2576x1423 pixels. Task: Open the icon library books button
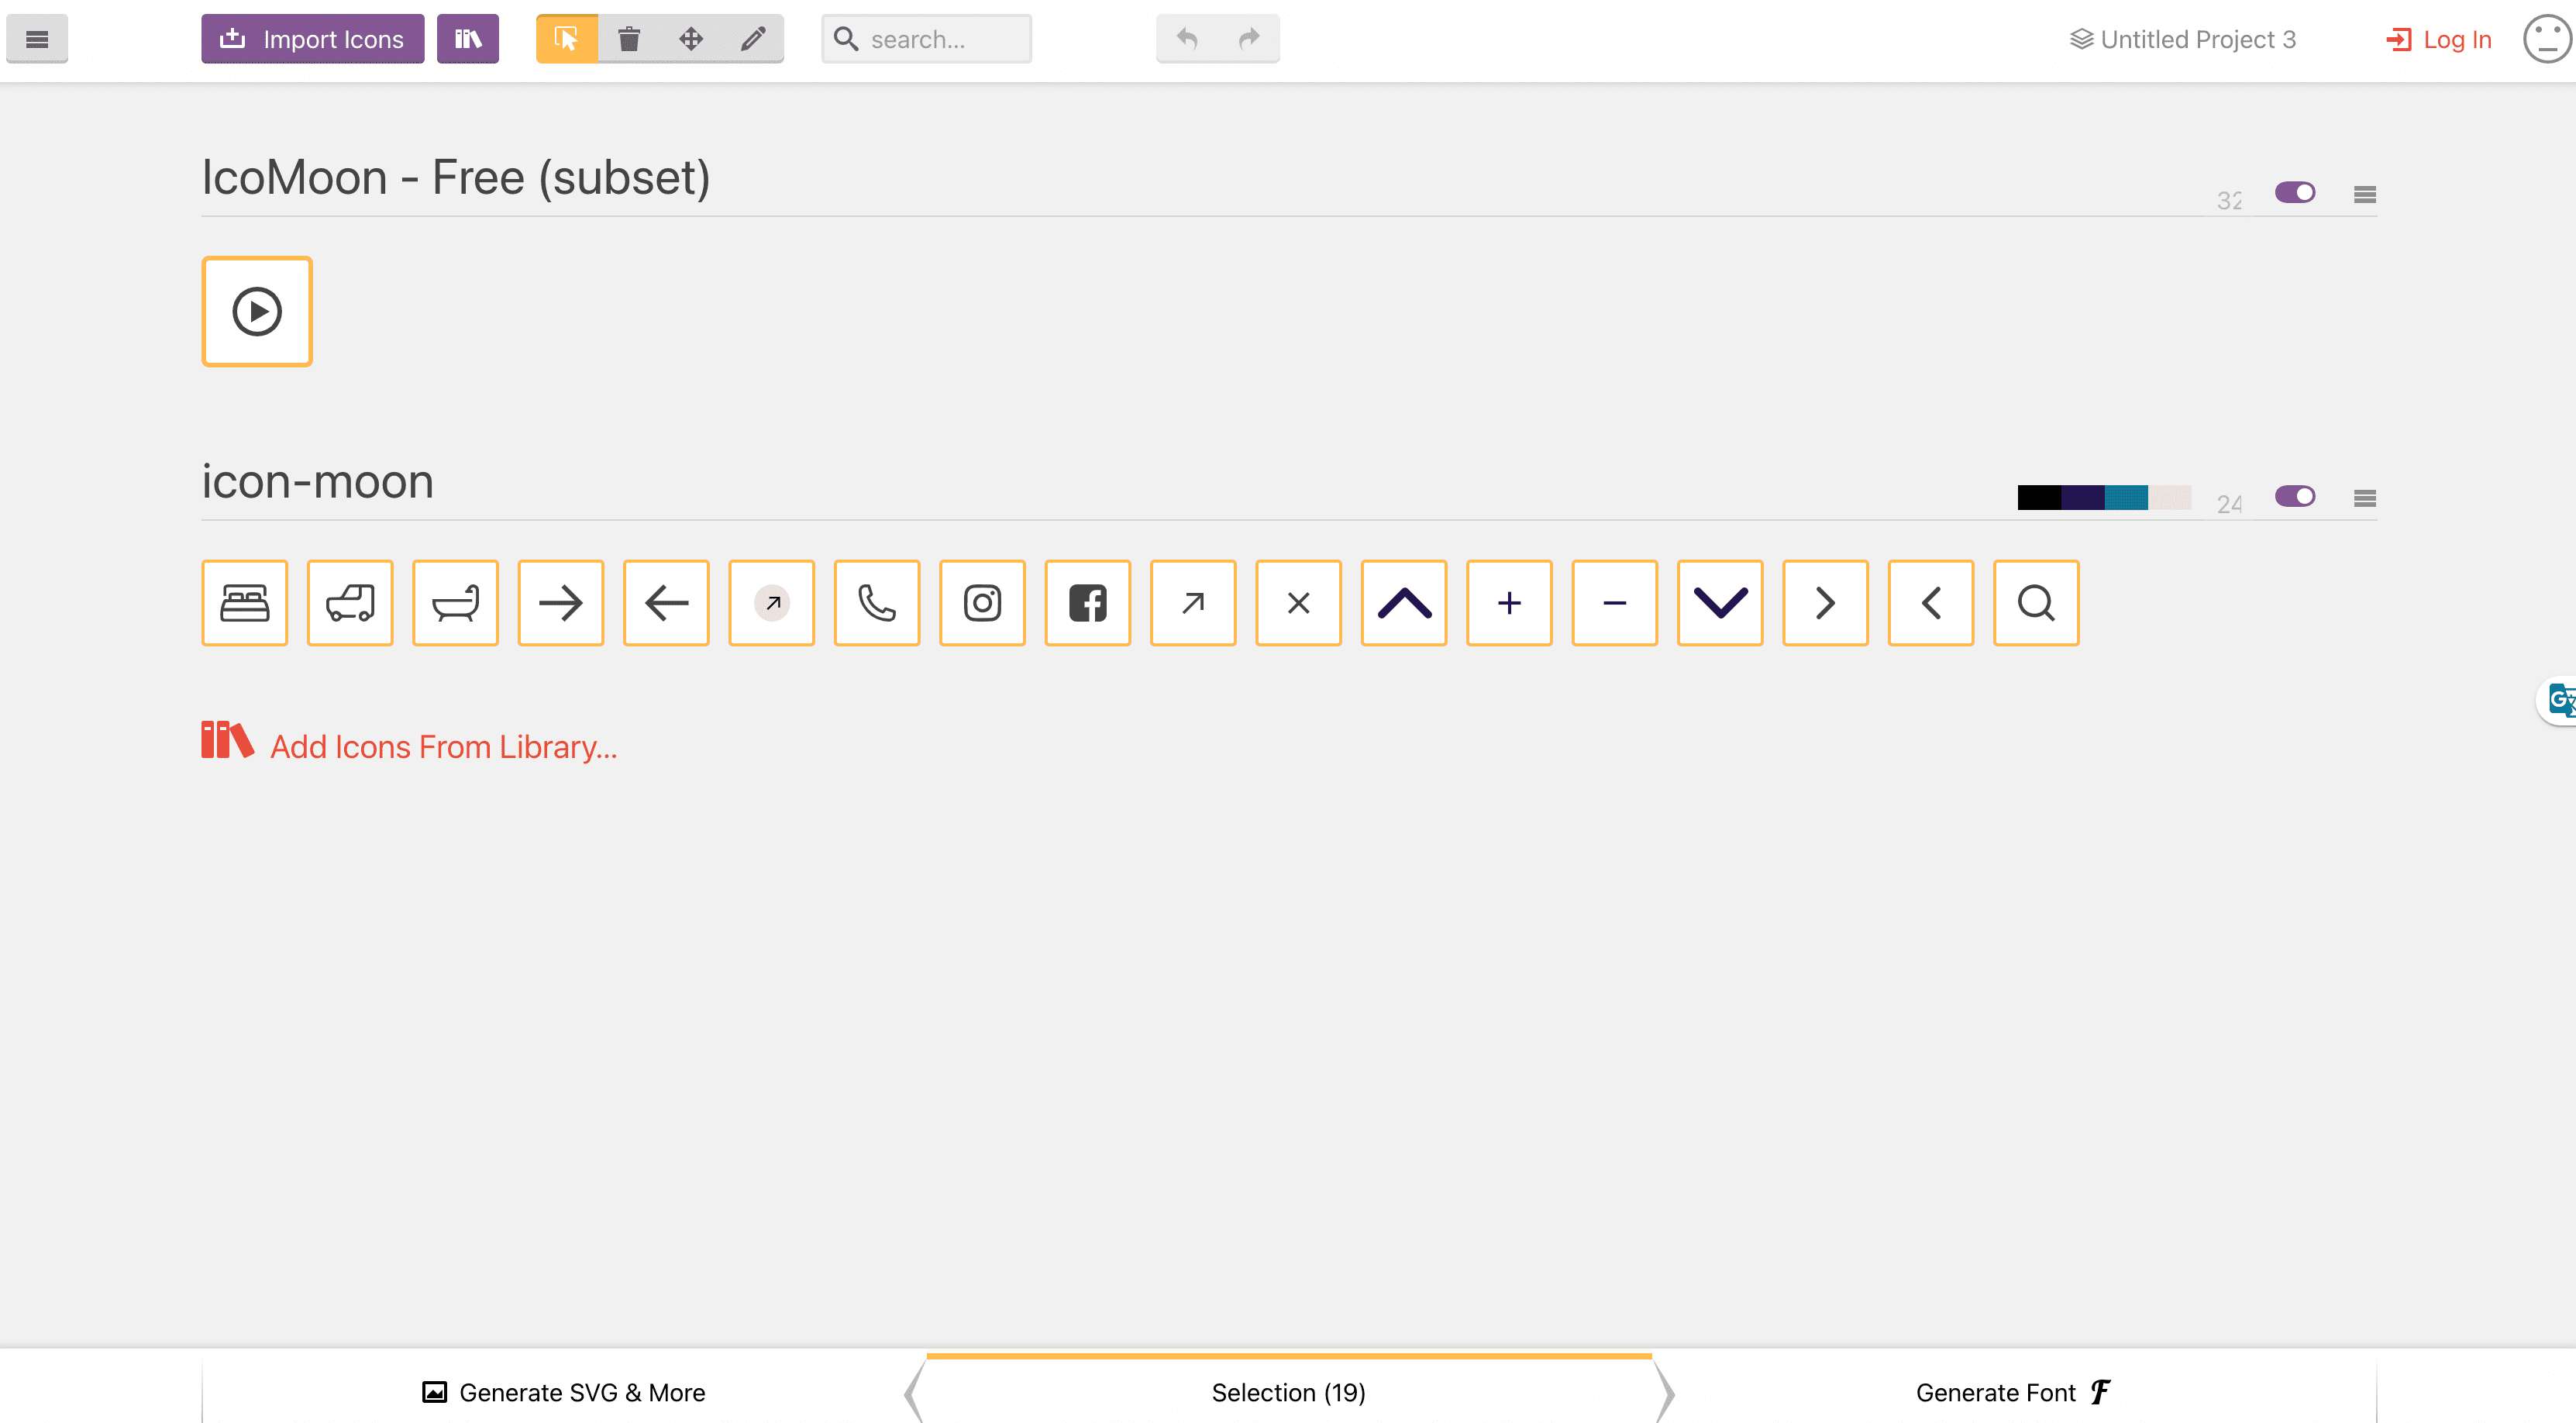(467, 39)
